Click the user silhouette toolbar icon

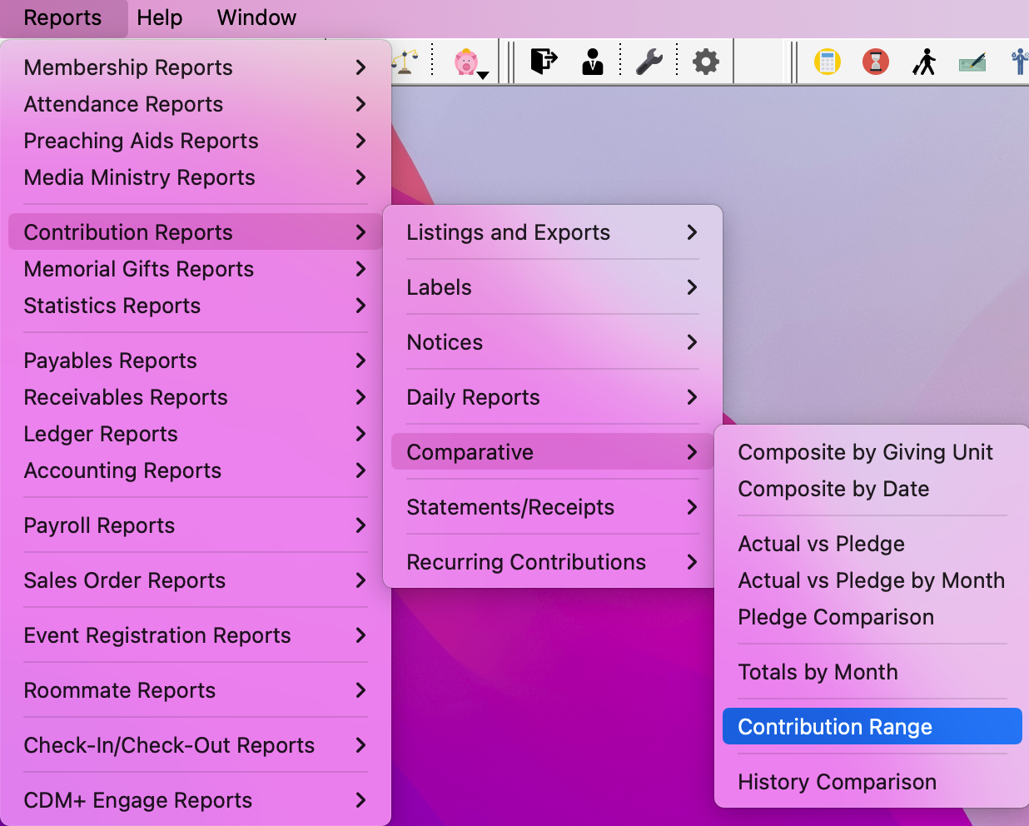[x=592, y=62]
